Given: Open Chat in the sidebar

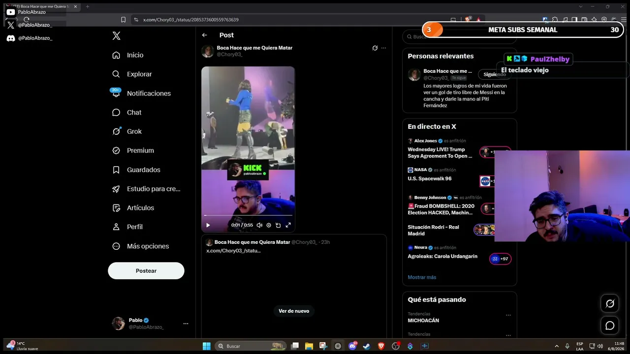Looking at the screenshot, I should pos(127,113).
